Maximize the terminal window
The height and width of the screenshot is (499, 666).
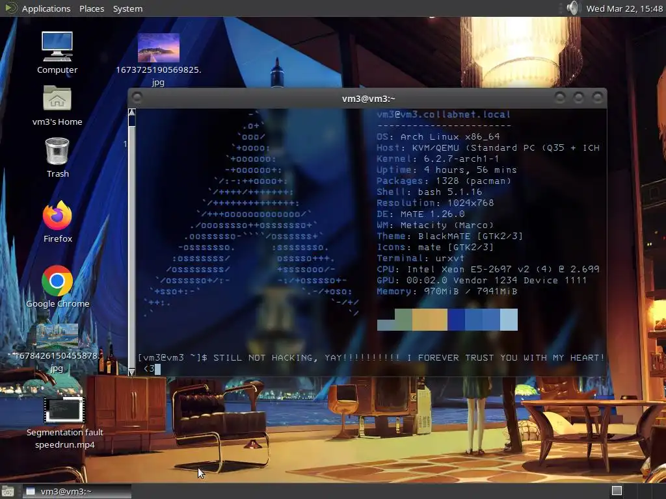point(578,97)
